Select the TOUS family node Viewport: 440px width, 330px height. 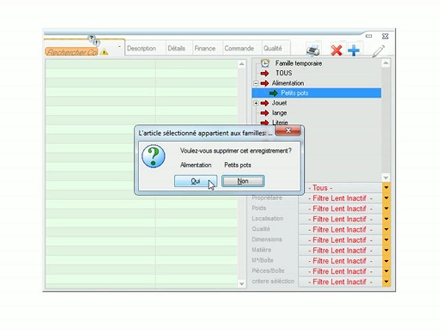pos(284,73)
